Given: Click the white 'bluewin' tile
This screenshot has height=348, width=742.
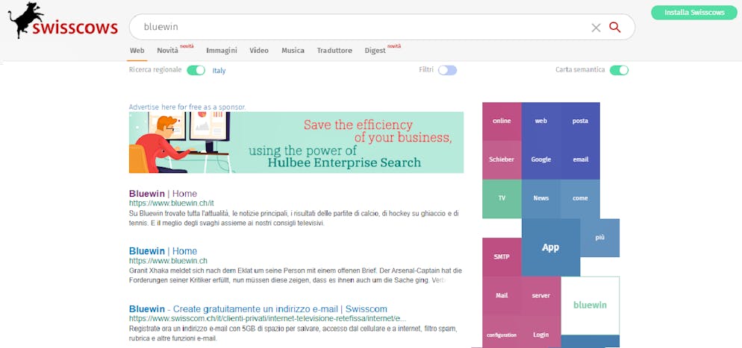Looking at the screenshot, I should [590, 306].
